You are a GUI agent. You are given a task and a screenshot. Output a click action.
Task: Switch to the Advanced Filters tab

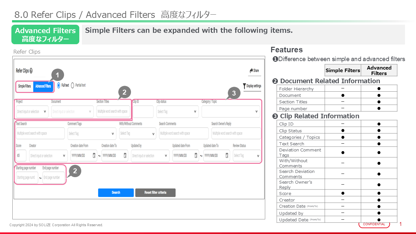point(43,86)
